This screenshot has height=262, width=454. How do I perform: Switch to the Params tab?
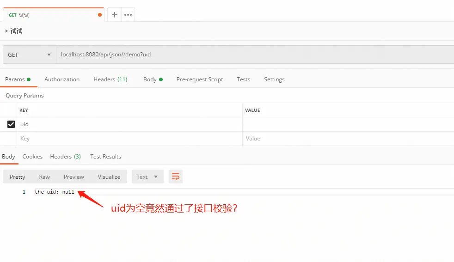pyautogui.click(x=18, y=79)
